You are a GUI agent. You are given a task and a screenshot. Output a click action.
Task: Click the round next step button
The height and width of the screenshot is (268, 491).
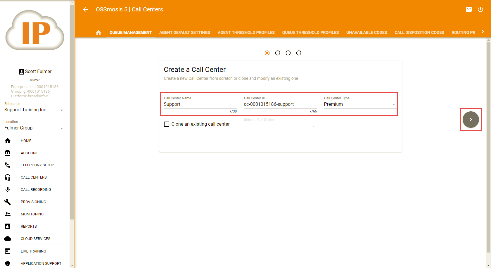pyautogui.click(x=471, y=120)
